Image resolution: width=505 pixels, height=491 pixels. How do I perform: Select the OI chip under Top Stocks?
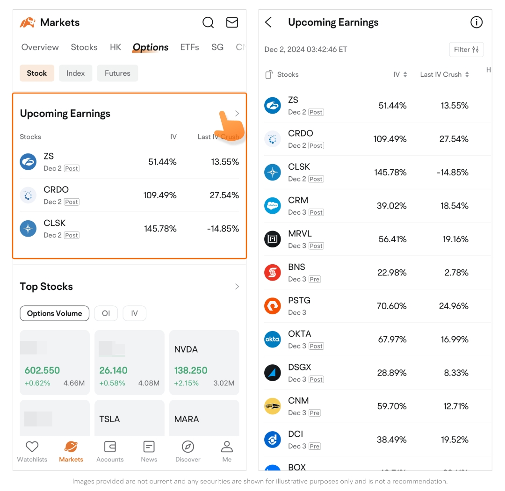[x=106, y=313]
